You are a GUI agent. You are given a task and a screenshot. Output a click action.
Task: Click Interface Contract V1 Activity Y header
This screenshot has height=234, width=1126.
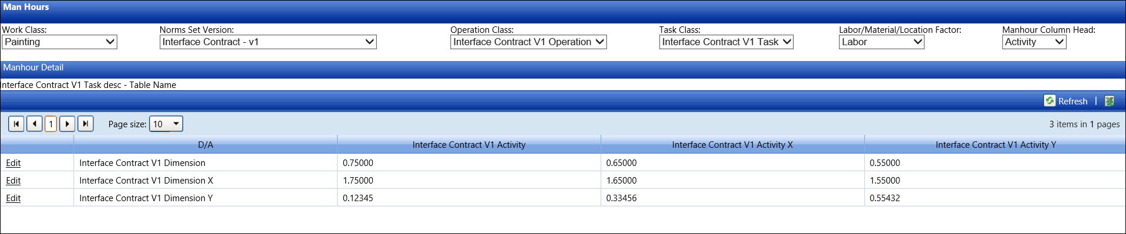pyautogui.click(x=996, y=145)
